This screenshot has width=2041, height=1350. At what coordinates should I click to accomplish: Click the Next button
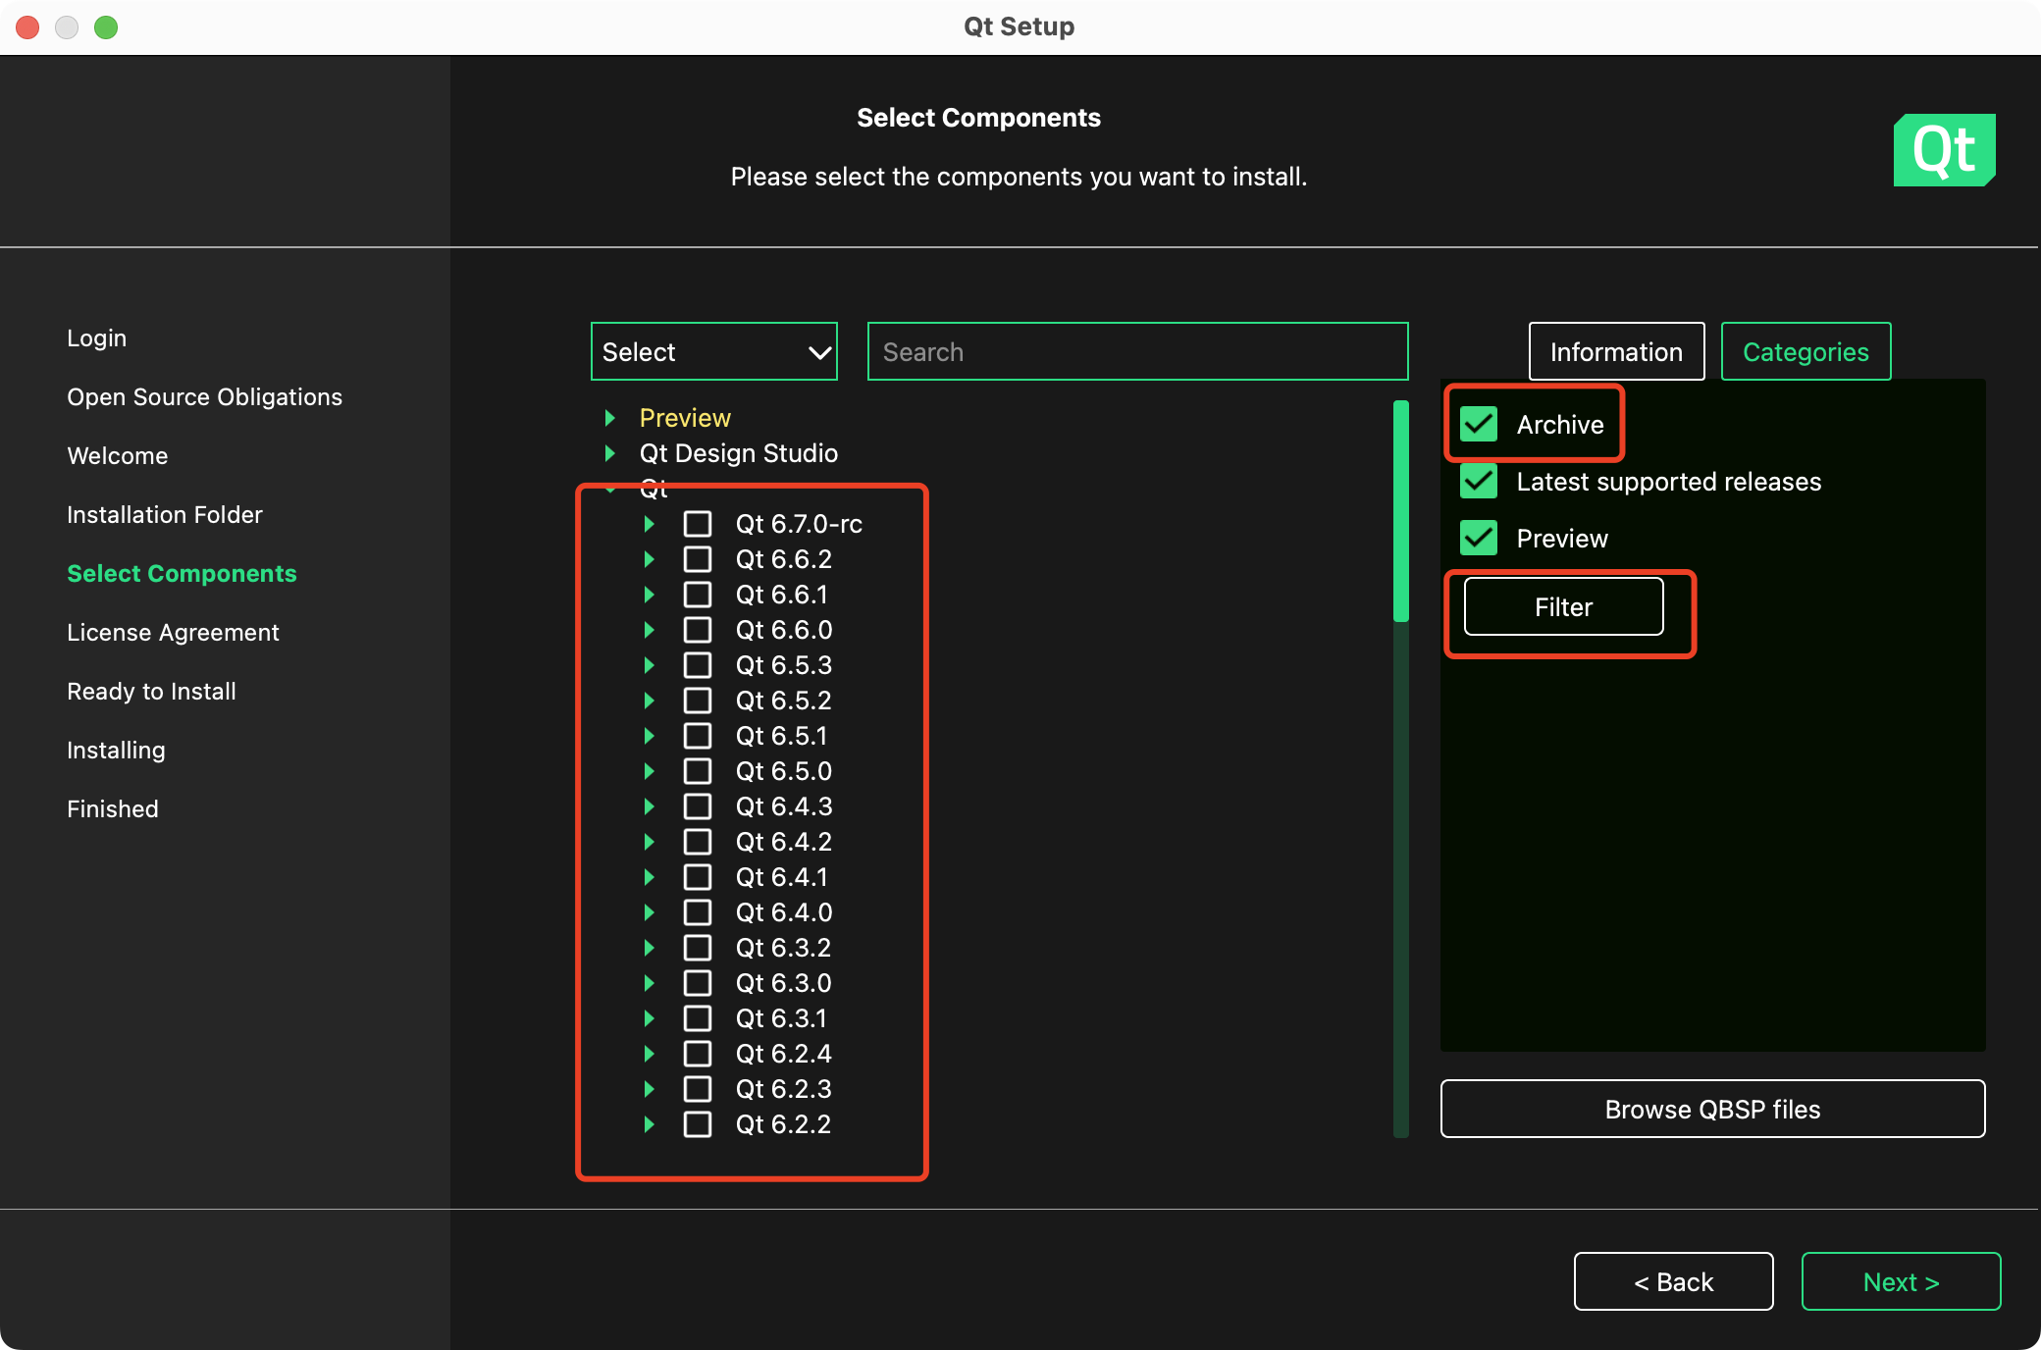(1901, 1282)
